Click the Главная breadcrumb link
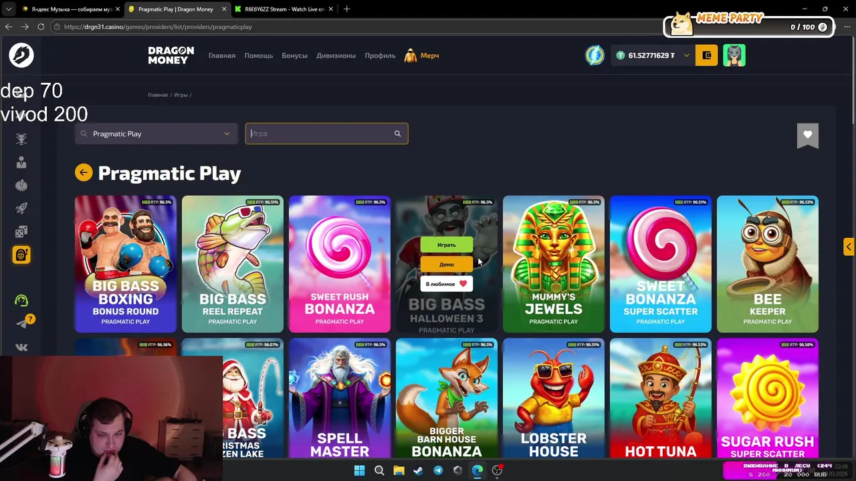856x481 pixels. click(x=158, y=95)
